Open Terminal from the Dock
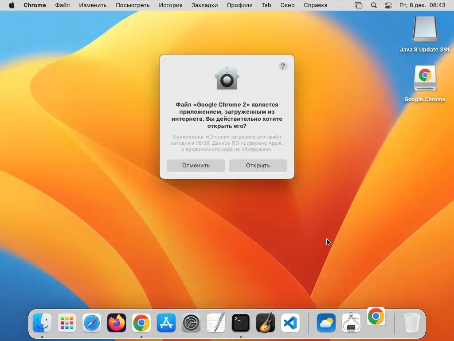This screenshot has height=341, width=454. click(241, 323)
